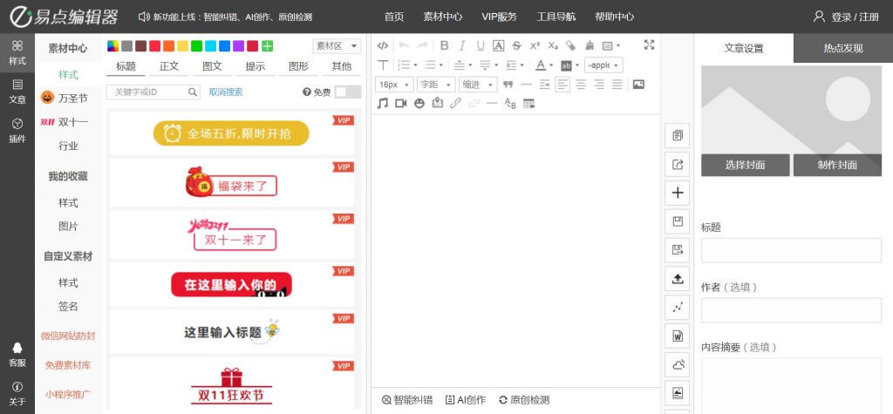The image size is (893, 414).
Task: Insert an emoji
Action: point(419,104)
